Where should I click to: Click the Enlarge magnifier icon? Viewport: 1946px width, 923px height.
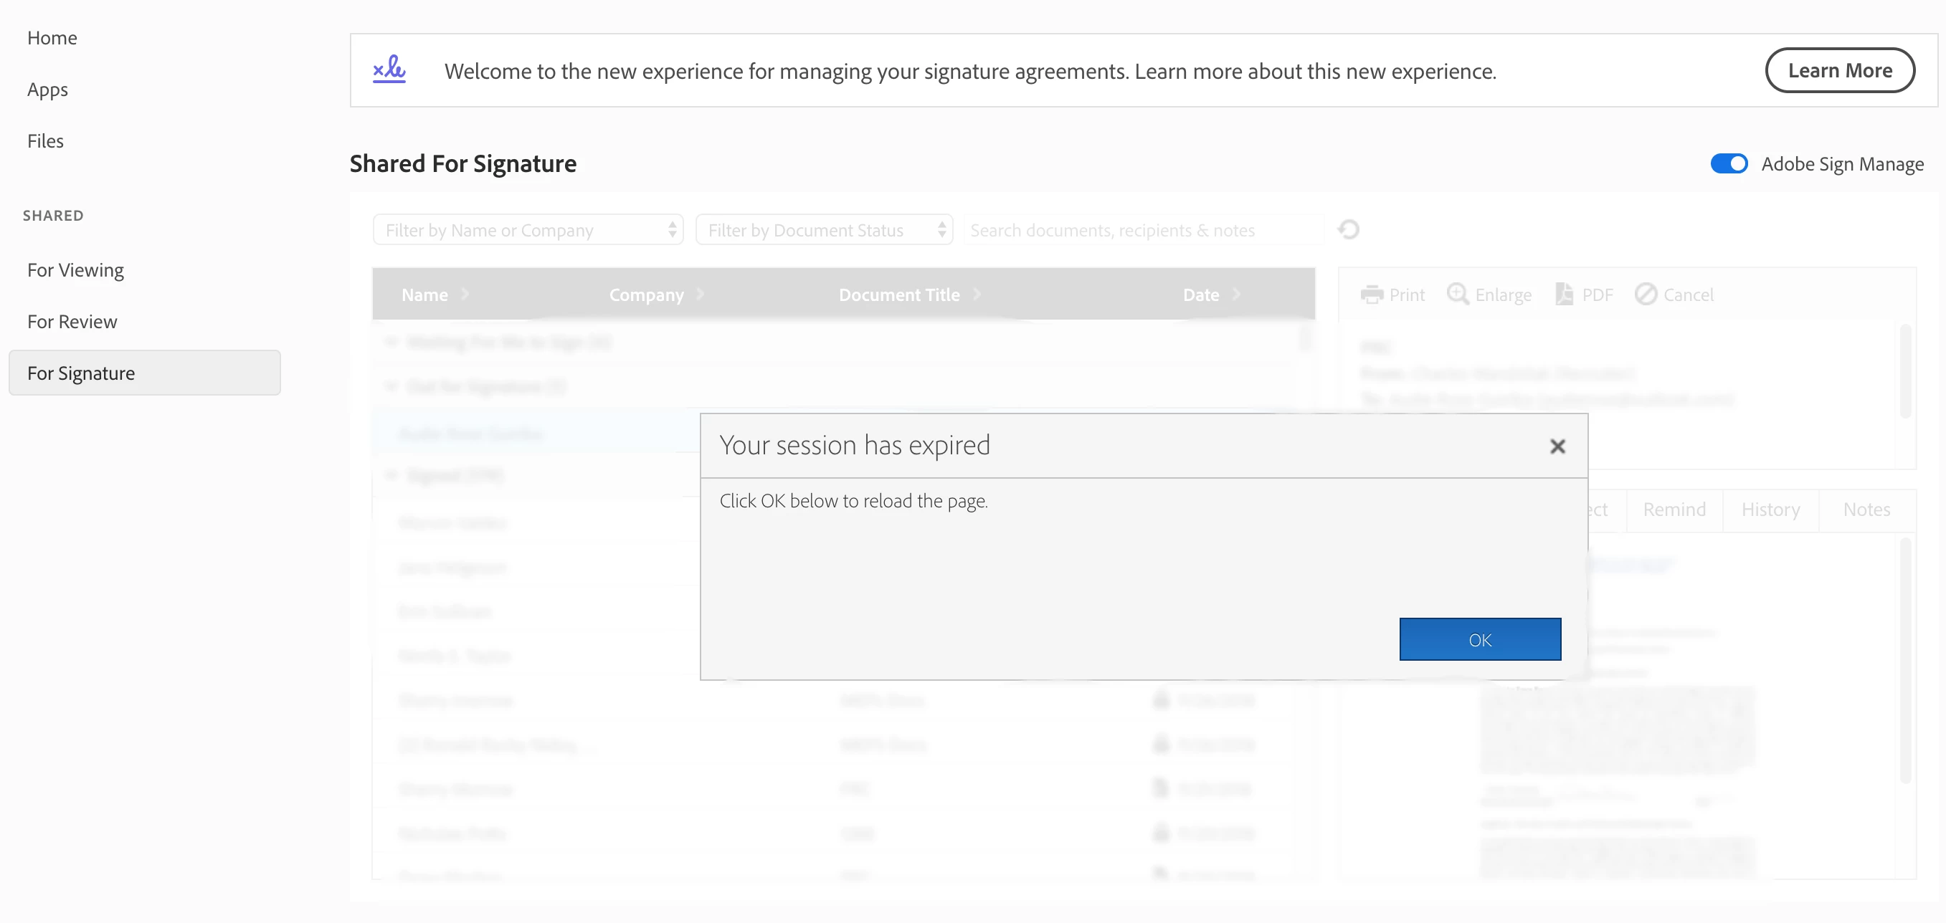tap(1457, 295)
